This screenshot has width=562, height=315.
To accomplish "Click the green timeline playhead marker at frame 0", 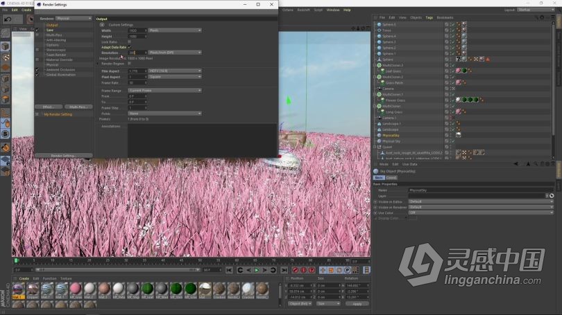I will 16,260.
